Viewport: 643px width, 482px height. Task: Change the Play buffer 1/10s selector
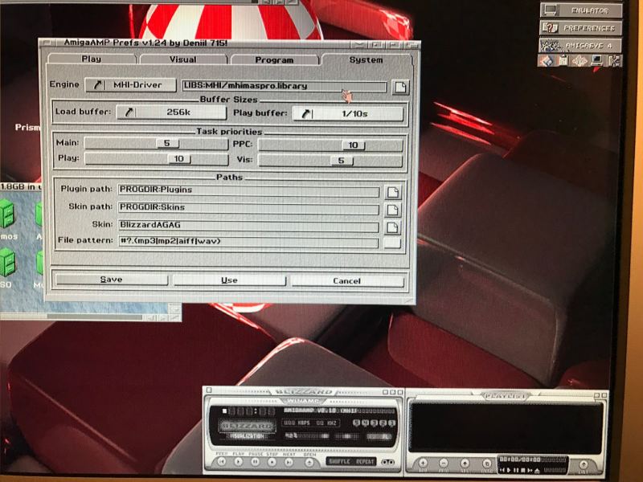(x=347, y=113)
